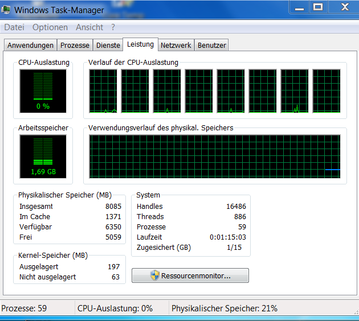Open the Ressourcenmonitor button
The width and height of the screenshot is (359, 321).
190,275
